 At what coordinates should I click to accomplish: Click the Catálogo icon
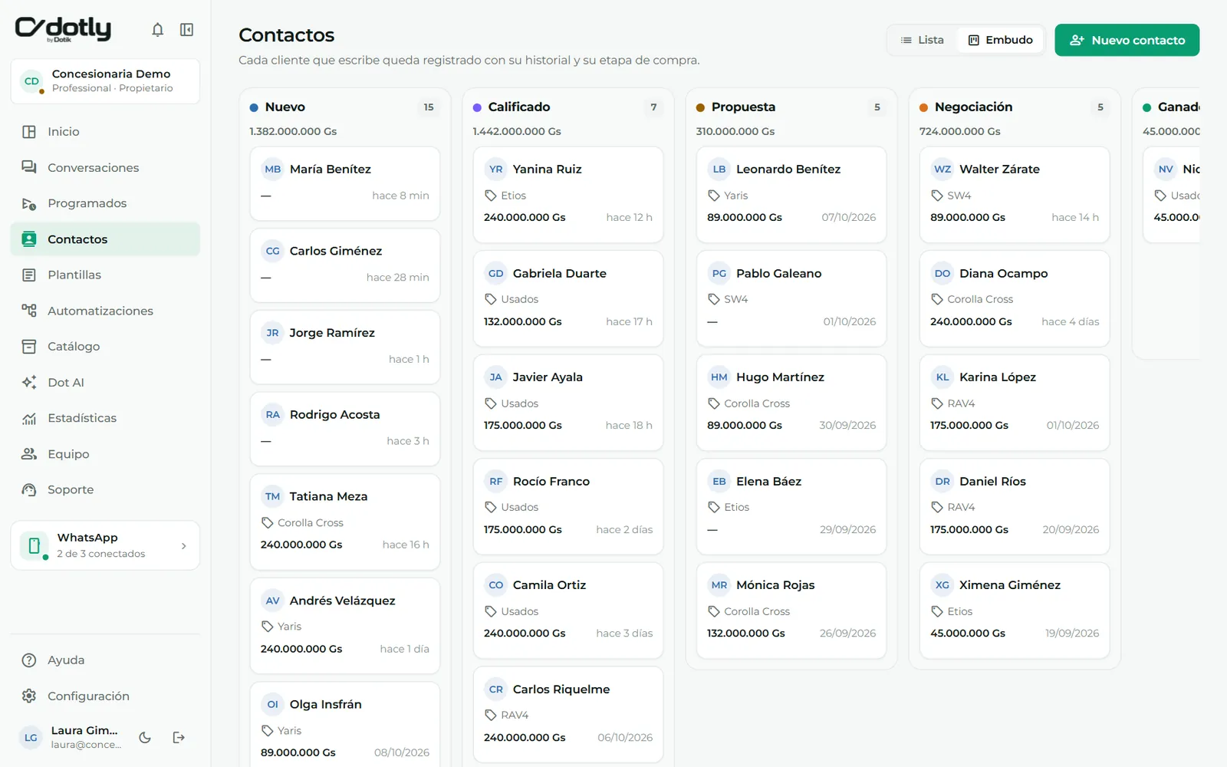29,347
